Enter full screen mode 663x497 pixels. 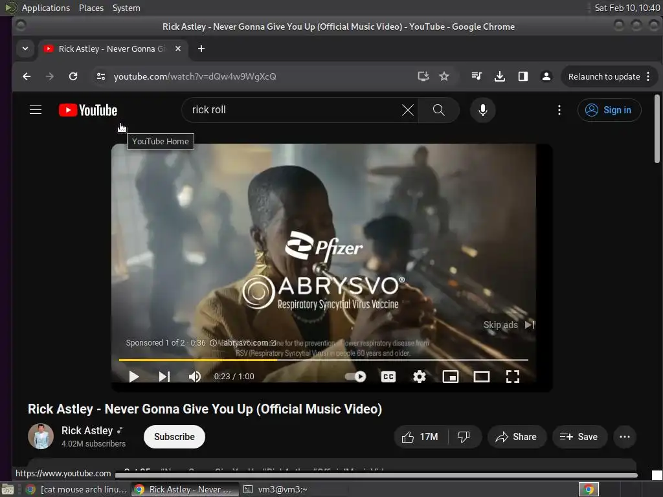[x=513, y=377]
